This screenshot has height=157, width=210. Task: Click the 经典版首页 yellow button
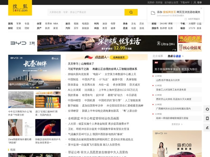pyautogui.click(x=119, y=58)
